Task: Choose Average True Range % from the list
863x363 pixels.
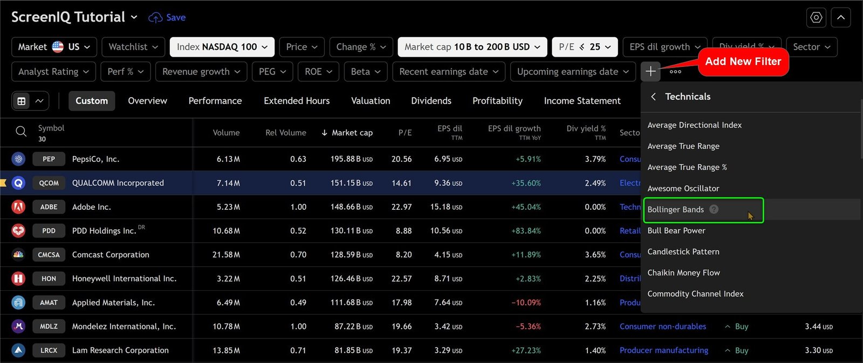Action: pos(750,167)
